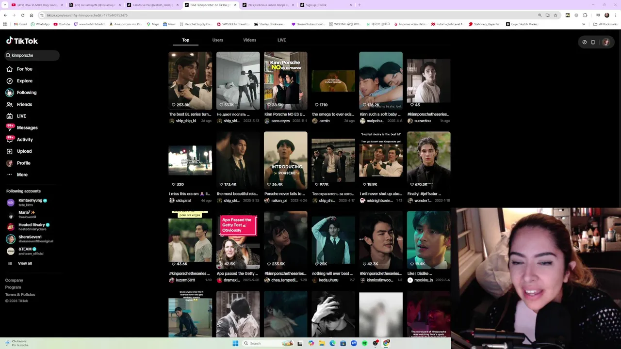Select the Top results tab
621x349 pixels.
pos(185,40)
